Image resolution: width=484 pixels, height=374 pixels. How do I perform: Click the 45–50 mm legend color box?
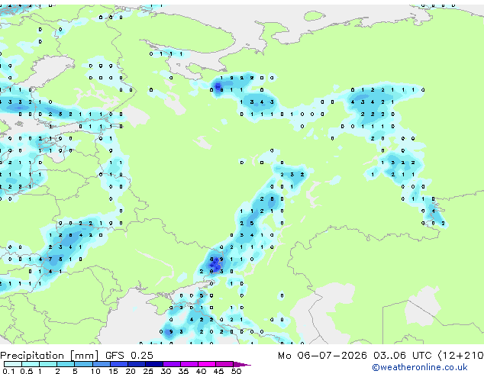(x=224, y=364)
